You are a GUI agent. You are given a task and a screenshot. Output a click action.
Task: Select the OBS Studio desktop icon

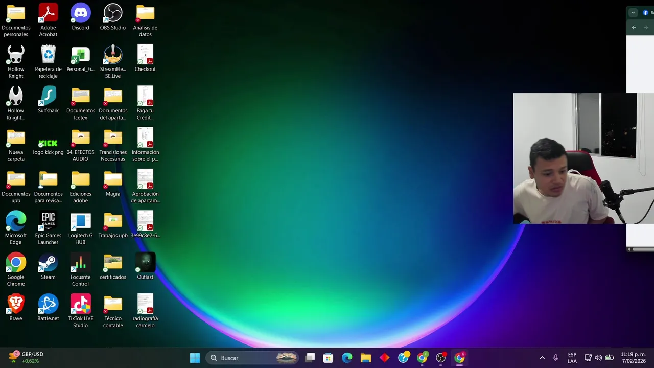112,17
